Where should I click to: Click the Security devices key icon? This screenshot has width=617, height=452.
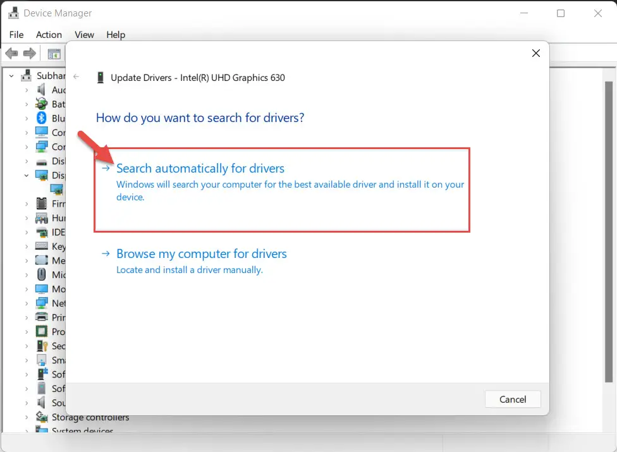click(42, 346)
